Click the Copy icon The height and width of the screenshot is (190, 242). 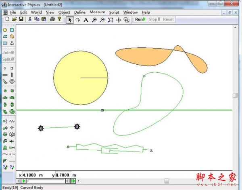click(x=37, y=19)
